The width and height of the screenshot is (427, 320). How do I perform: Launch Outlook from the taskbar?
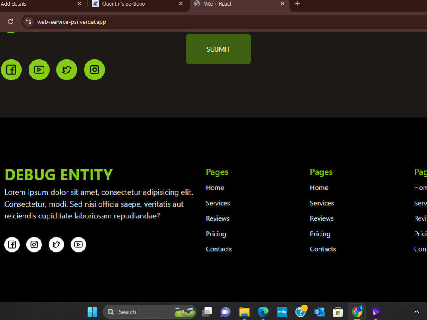(319, 312)
